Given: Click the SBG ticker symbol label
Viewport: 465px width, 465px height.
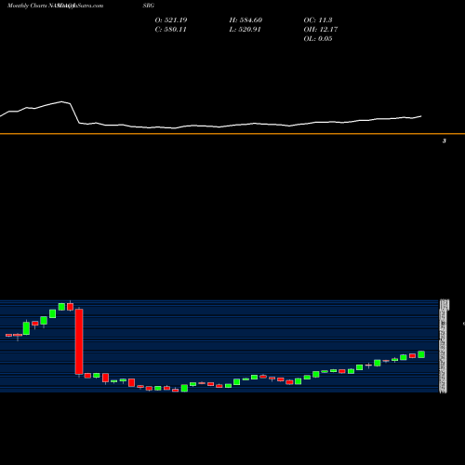Looking at the screenshot, I should [149, 6].
